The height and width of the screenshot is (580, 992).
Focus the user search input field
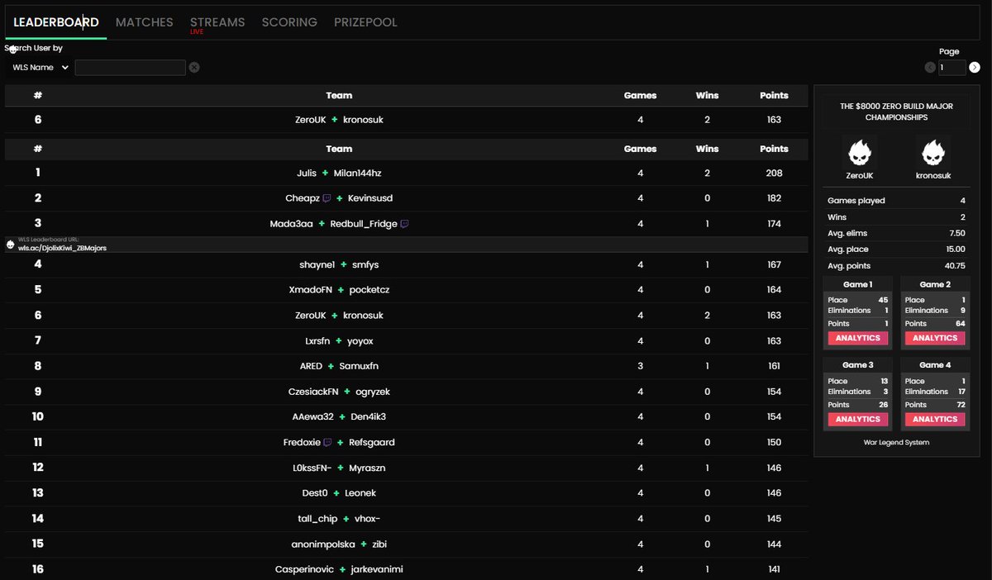pyautogui.click(x=131, y=68)
